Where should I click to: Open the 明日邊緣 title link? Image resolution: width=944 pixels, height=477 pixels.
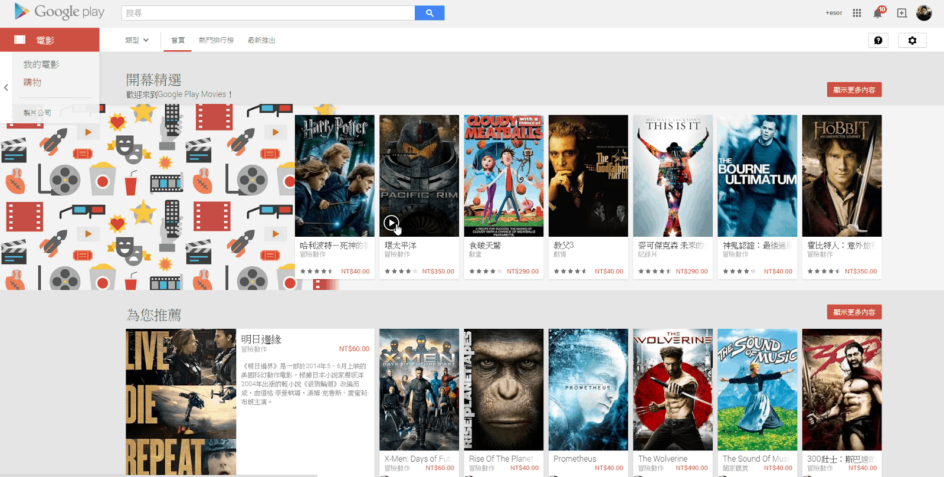point(261,339)
